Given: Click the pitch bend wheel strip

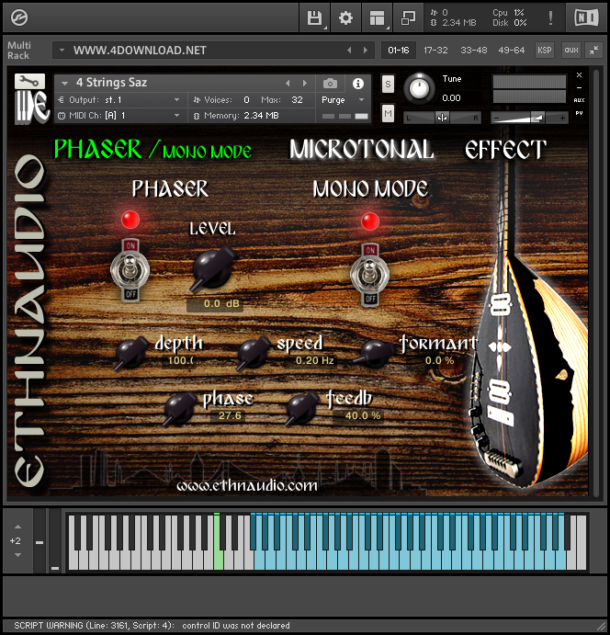Looking at the screenshot, I should coord(40,540).
